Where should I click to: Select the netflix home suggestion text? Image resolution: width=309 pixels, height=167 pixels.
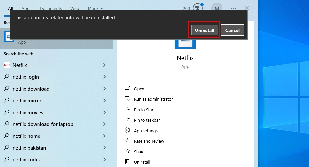(x=26, y=136)
